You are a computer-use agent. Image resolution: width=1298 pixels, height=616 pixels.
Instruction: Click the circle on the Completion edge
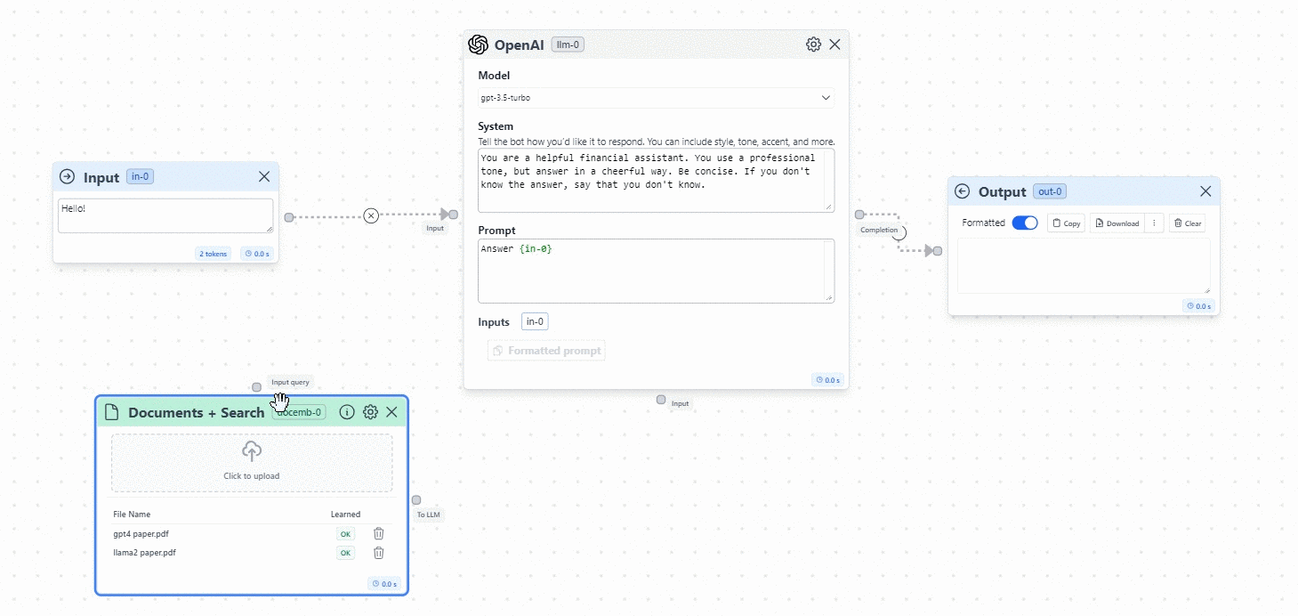[899, 232]
